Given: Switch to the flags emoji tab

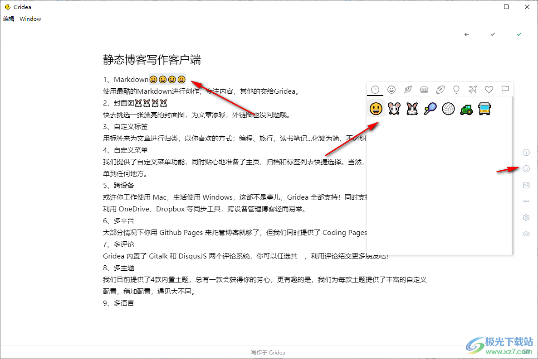Looking at the screenshot, I should [x=505, y=89].
